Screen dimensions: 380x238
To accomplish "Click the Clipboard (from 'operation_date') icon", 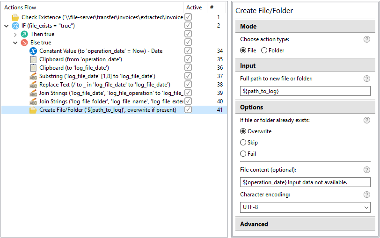I will tap(33, 59).
